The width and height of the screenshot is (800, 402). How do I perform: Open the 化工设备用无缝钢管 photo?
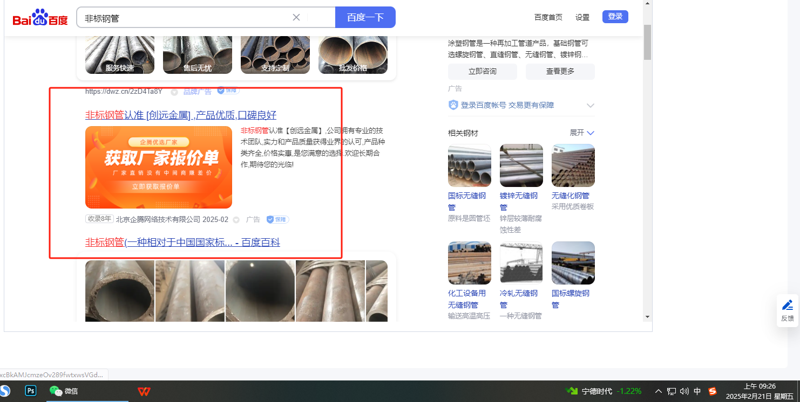pos(470,263)
